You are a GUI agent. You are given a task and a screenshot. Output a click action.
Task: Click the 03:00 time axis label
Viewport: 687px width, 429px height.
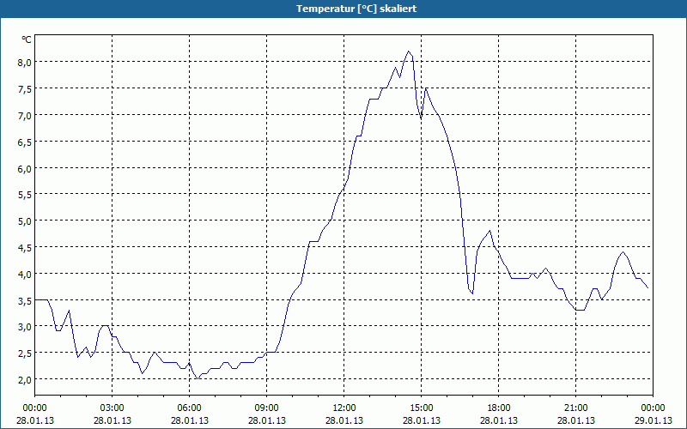click(112, 408)
